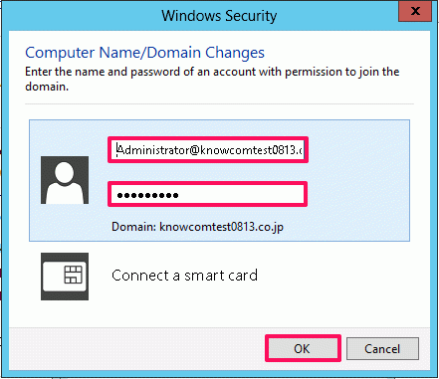This screenshot has width=439, height=379.
Task: Click the user account avatar icon
Action: (65, 180)
